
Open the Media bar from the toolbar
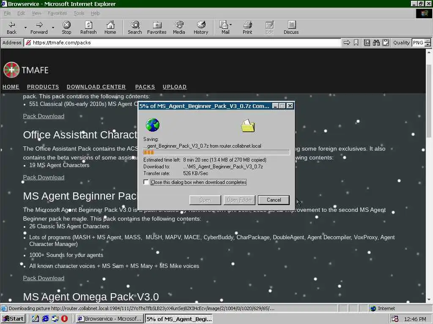pyautogui.click(x=179, y=27)
